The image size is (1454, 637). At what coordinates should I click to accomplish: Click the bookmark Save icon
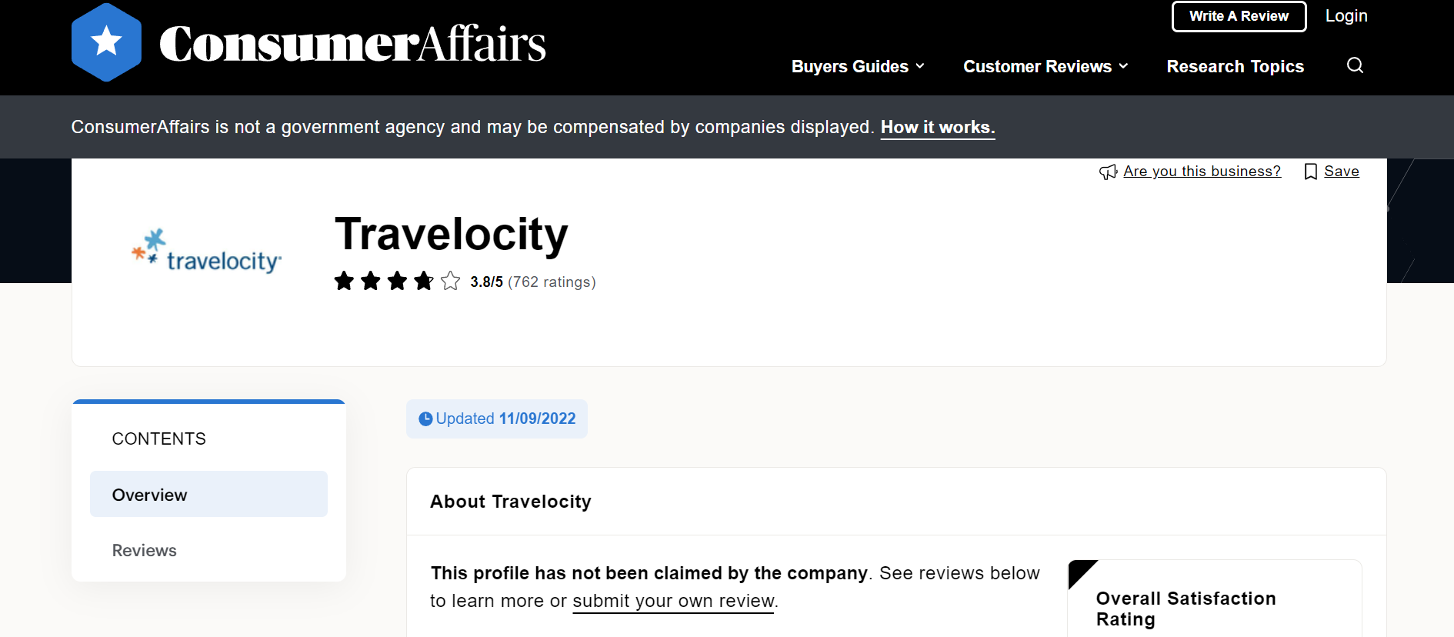pyautogui.click(x=1311, y=172)
